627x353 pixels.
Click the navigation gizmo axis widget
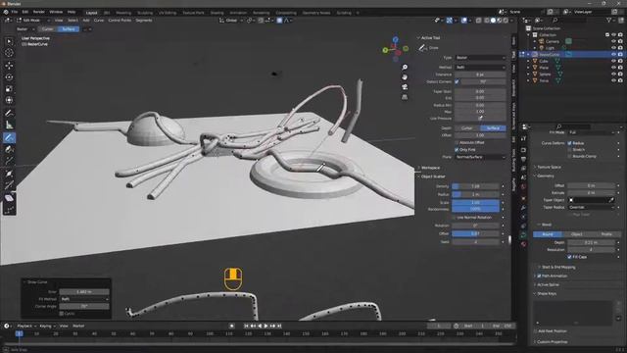396,49
